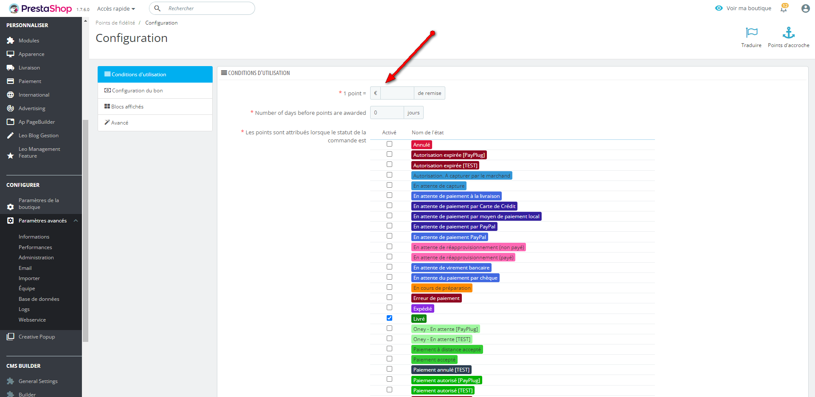Switch to Configuration du bon tab
The image size is (815, 397).
pos(155,91)
